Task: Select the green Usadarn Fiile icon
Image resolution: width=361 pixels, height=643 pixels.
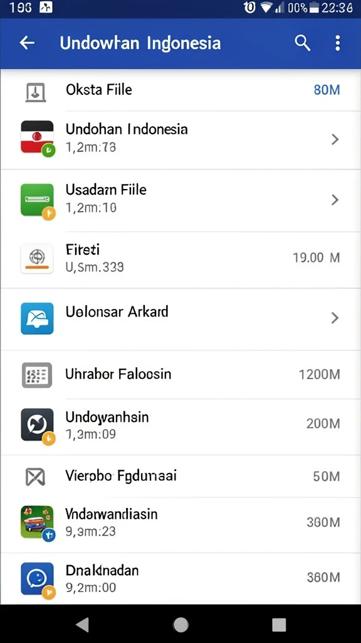Action: coord(37,201)
